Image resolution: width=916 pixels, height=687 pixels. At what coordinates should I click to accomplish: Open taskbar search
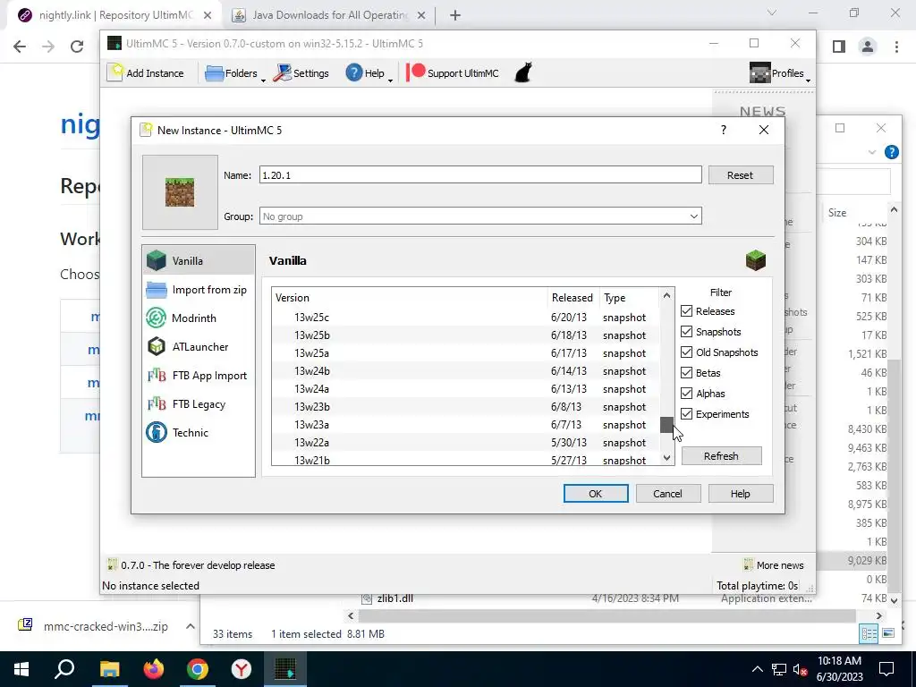tap(64, 669)
